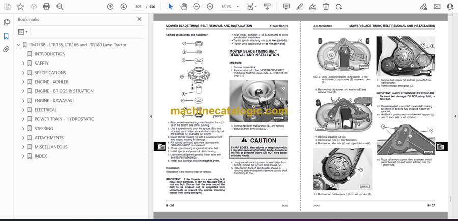
Task: Send file by email icon
Action: (x=437, y=7)
